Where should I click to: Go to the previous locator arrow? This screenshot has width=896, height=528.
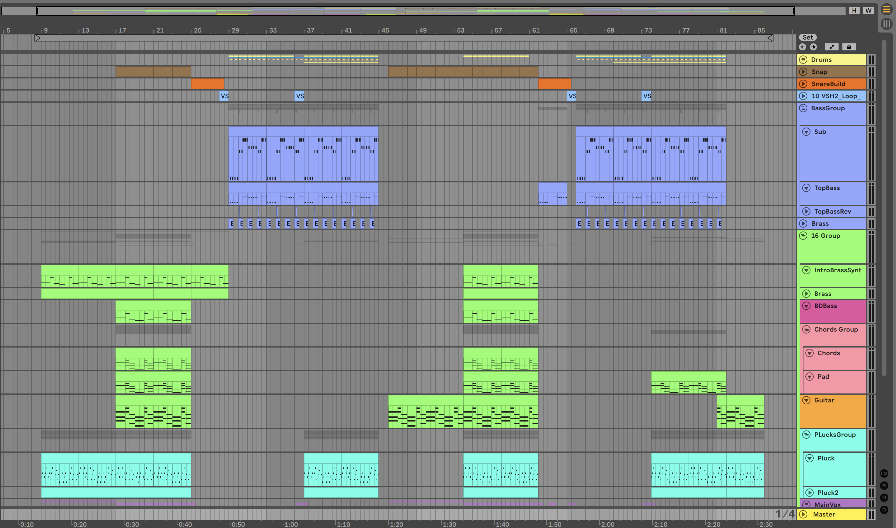click(x=803, y=47)
